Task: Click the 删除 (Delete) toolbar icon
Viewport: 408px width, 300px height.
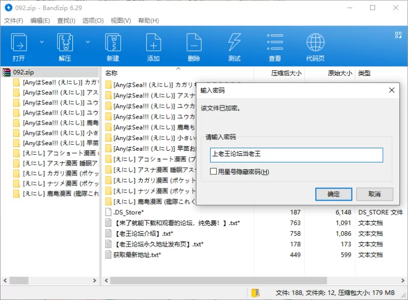Action: [194, 42]
